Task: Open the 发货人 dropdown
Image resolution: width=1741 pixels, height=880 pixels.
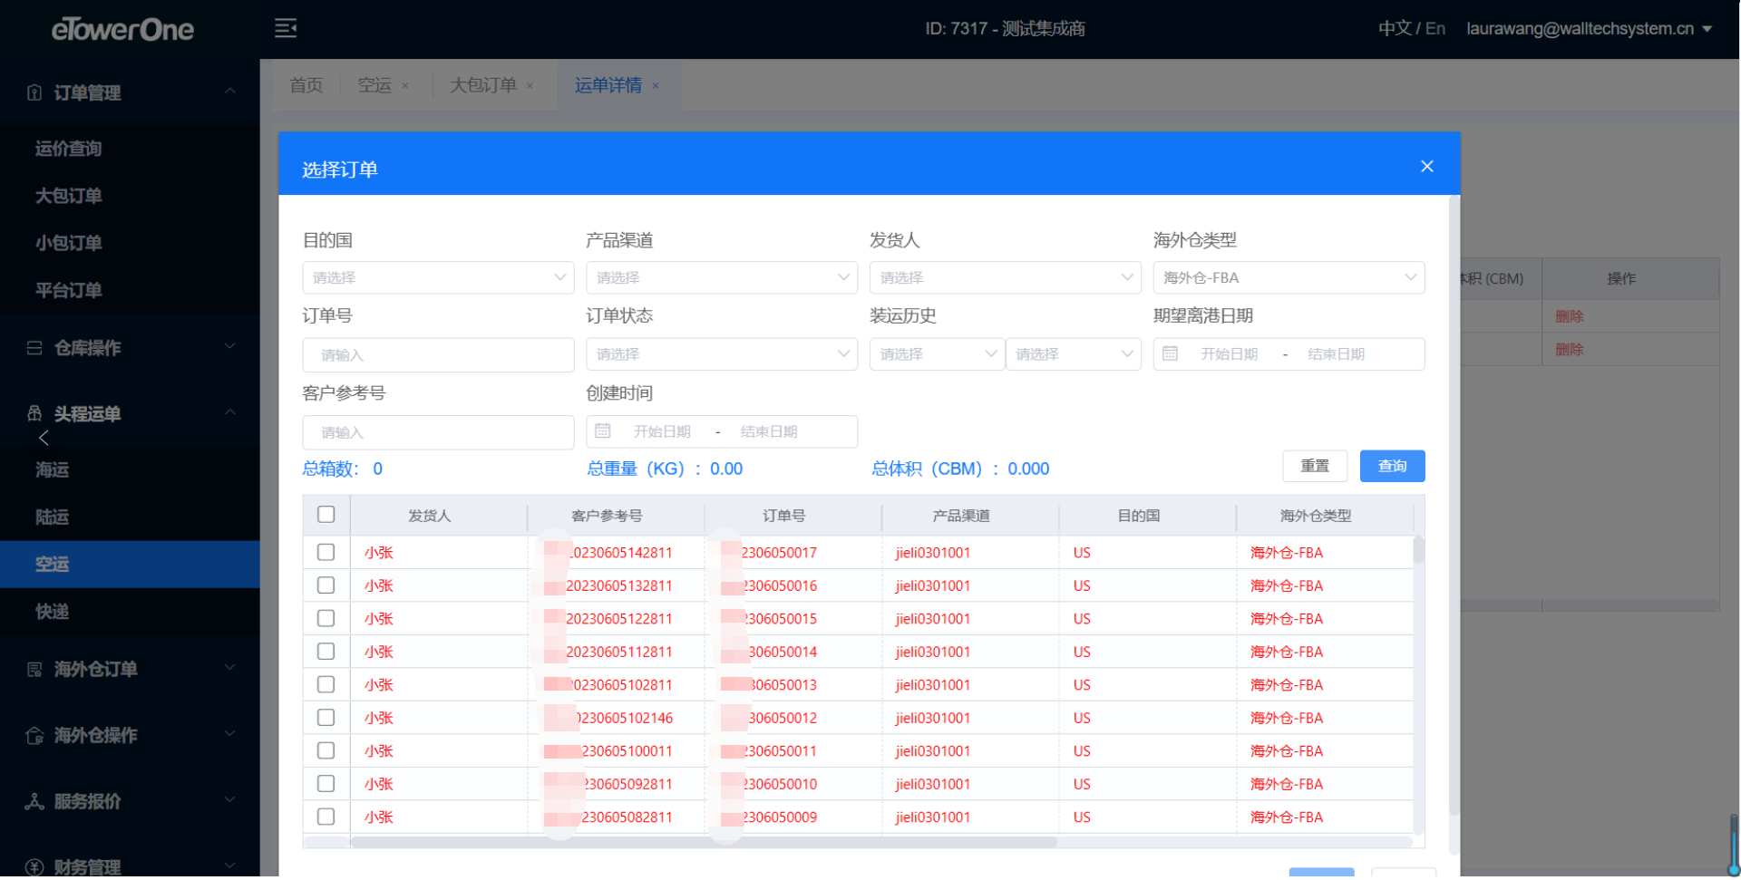Action: [x=1005, y=278]
